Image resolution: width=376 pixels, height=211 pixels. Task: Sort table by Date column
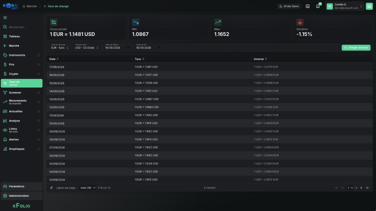(x=54, y=59)
